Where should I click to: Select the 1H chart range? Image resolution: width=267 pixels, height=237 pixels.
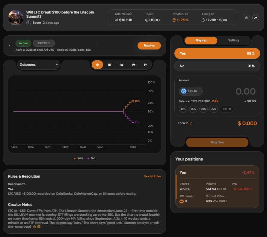(x=97, y=65)
